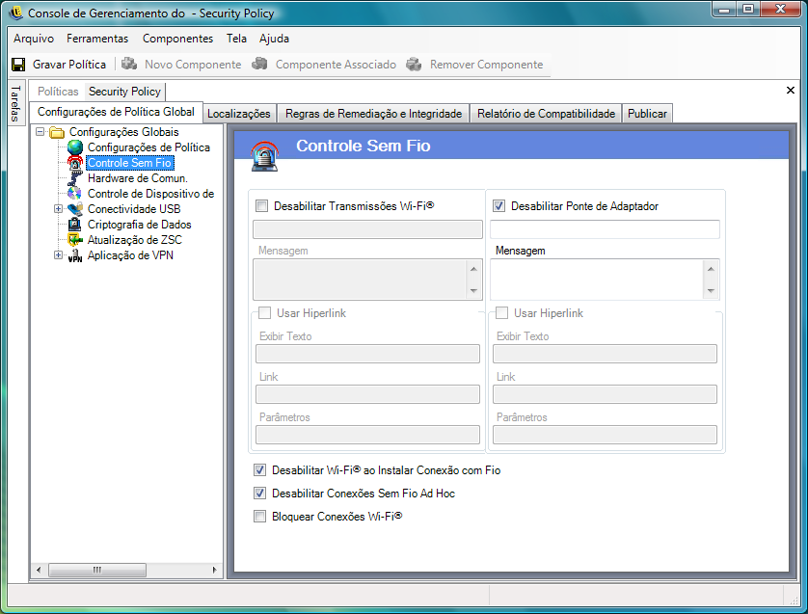Click the Gravar Política floppy disk icon
Screen dimensions: 808x614
click(18, 65)
